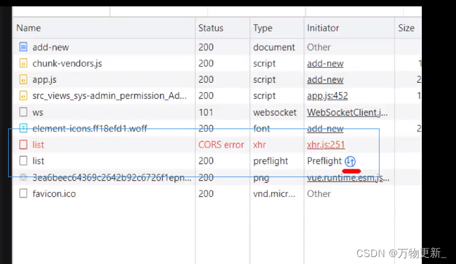Screen dimensions: 456x264
Task: Click the add-new document file icon
Action: coord(23,47)
